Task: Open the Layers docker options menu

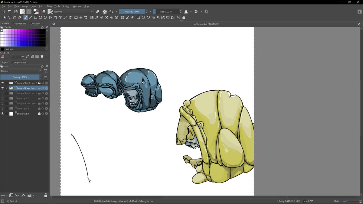Action: pyautogui.click(x=46, y=77)
